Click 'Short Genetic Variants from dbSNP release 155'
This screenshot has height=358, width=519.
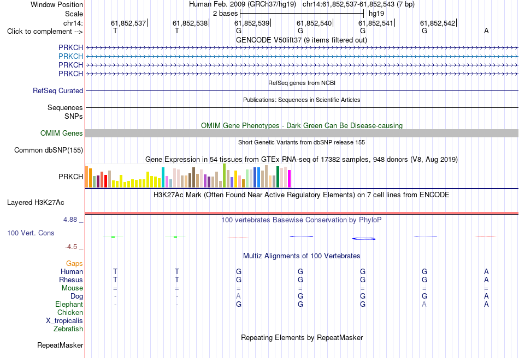[302, 142]
